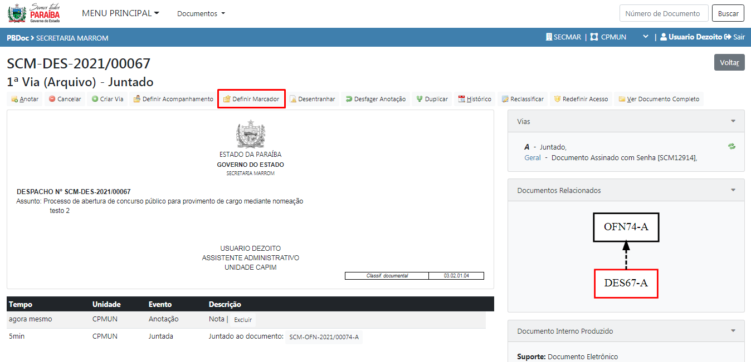
Task: Duplicate document using Duplicar
Action: [432, 99]
